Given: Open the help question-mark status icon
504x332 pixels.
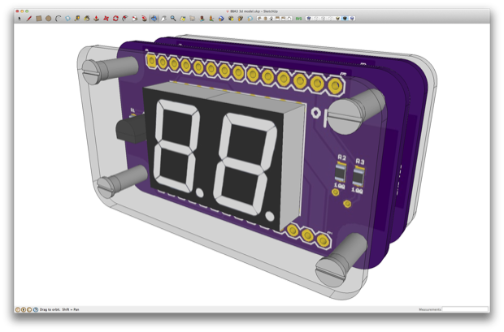Looking at the screenshot, I should 35,309.
